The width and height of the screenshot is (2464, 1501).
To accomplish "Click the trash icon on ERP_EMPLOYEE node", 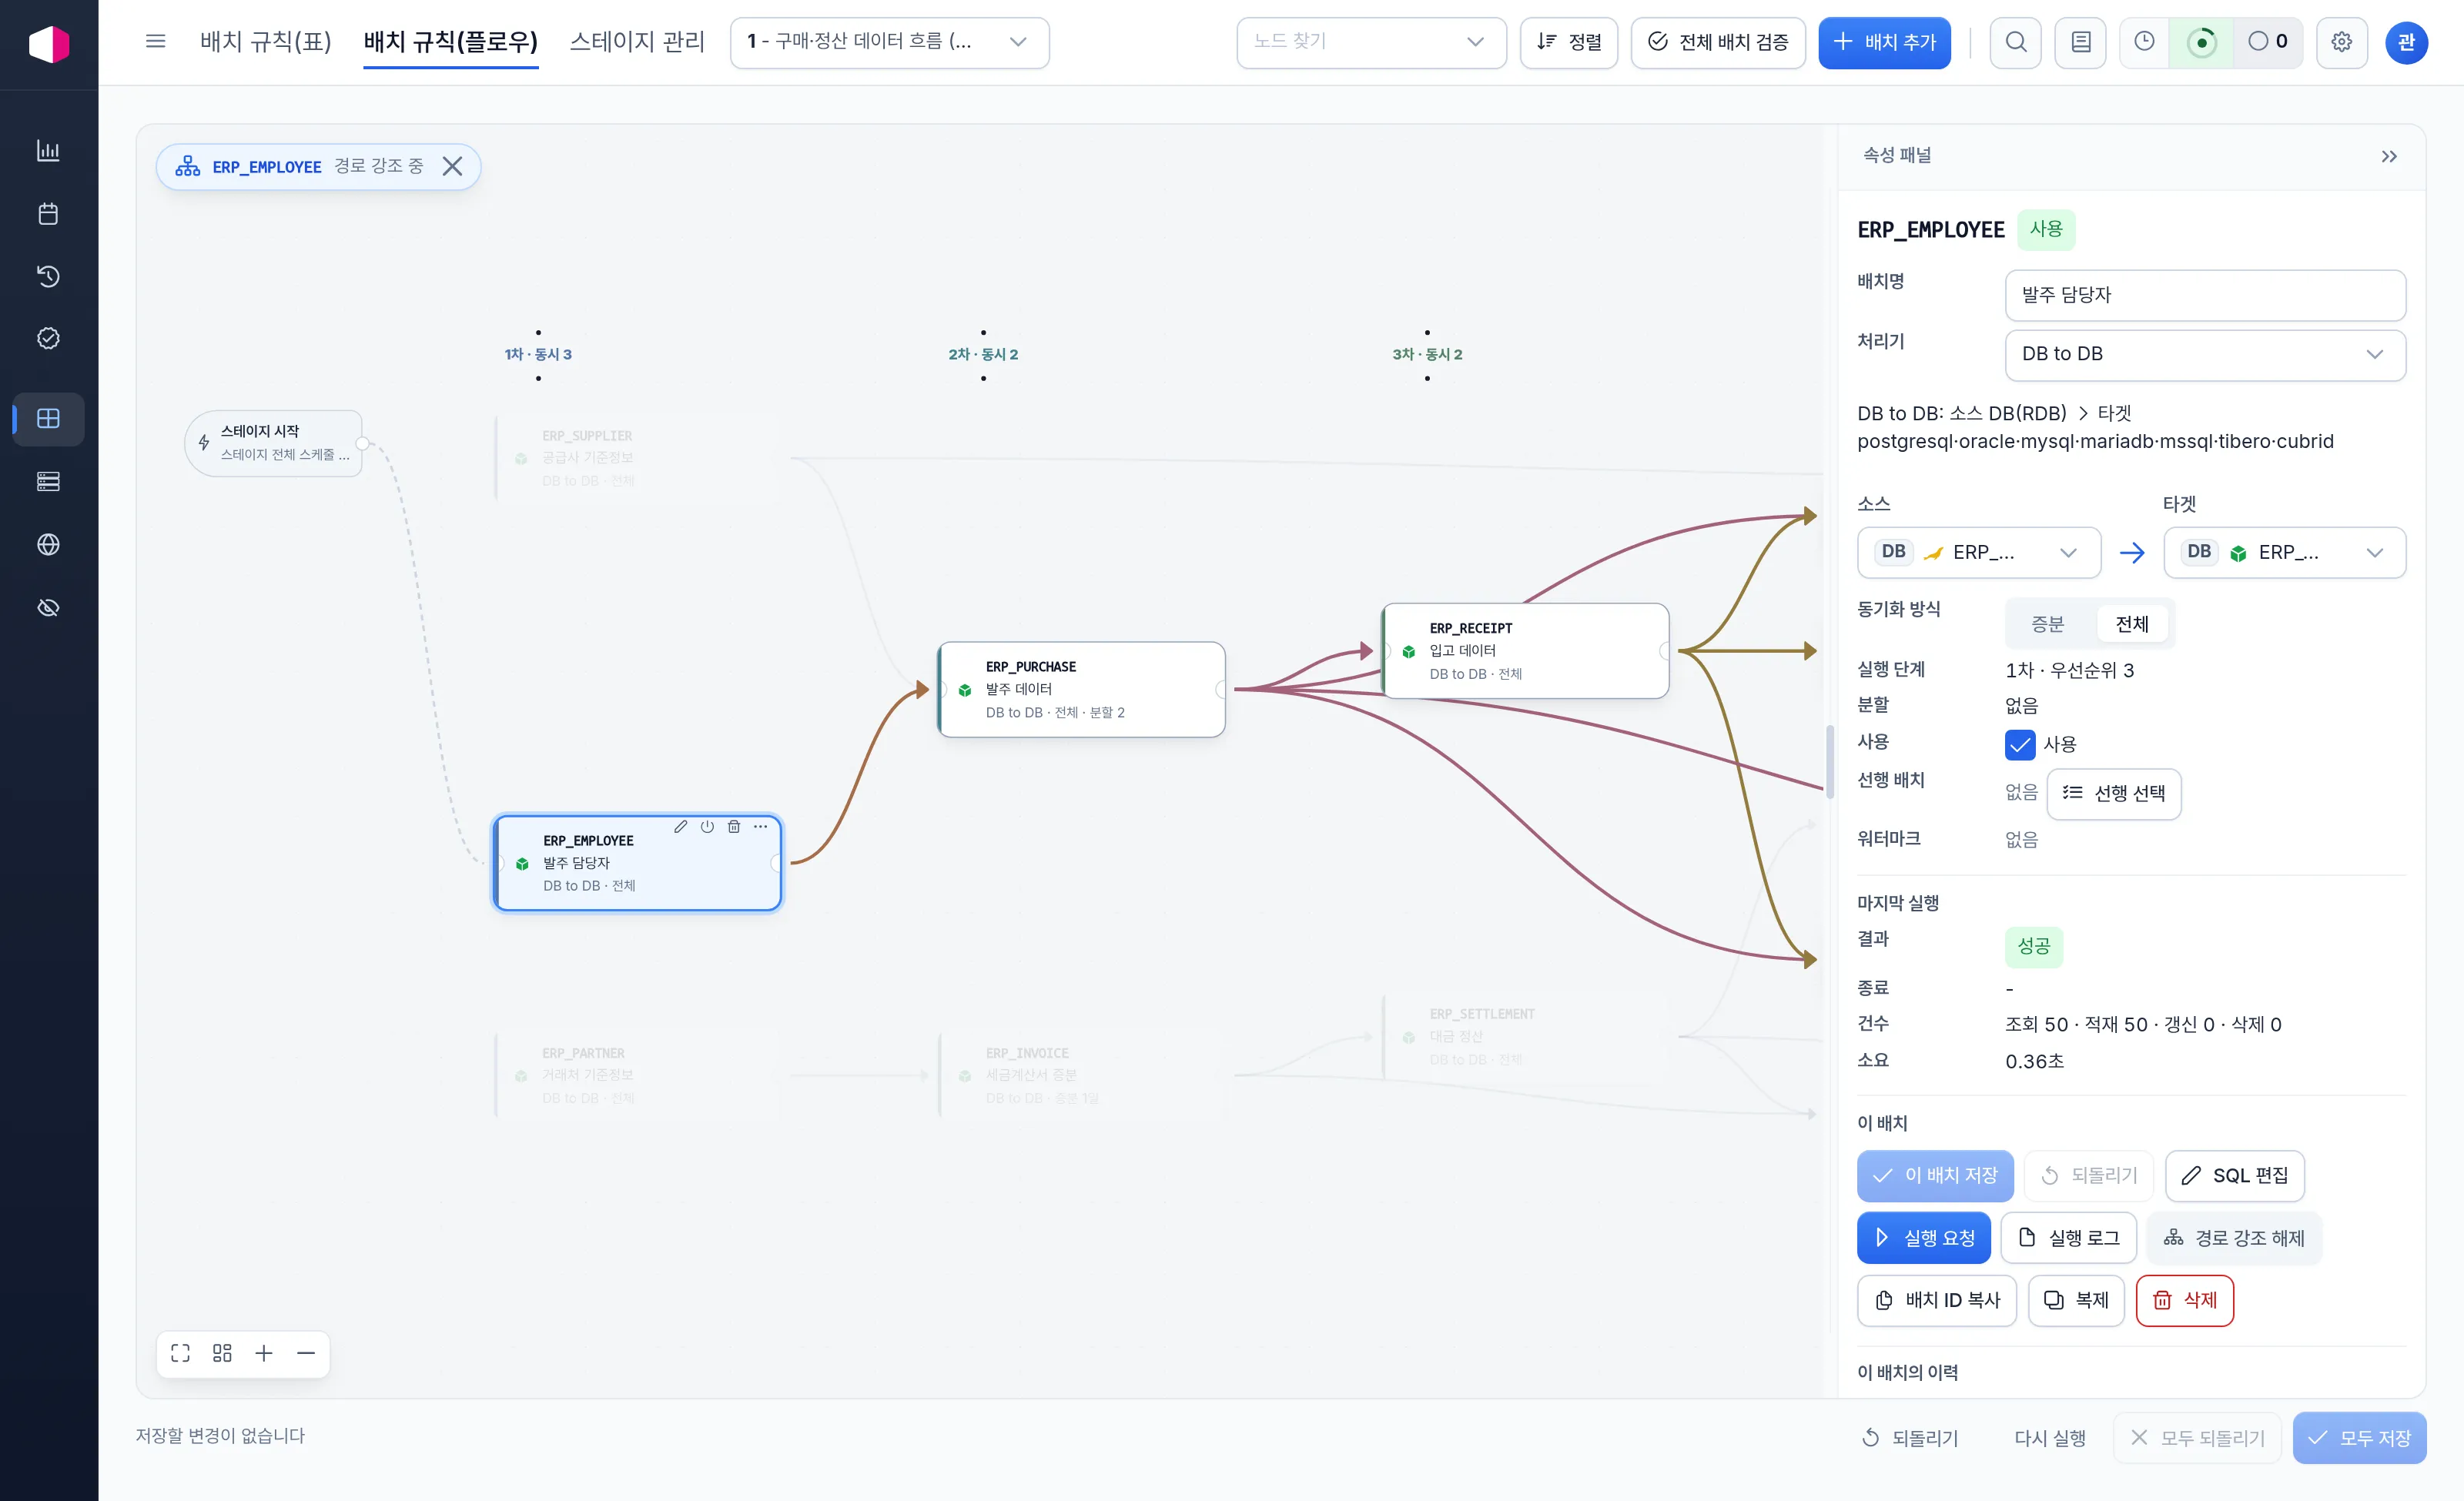I will (x=734, y=827).
